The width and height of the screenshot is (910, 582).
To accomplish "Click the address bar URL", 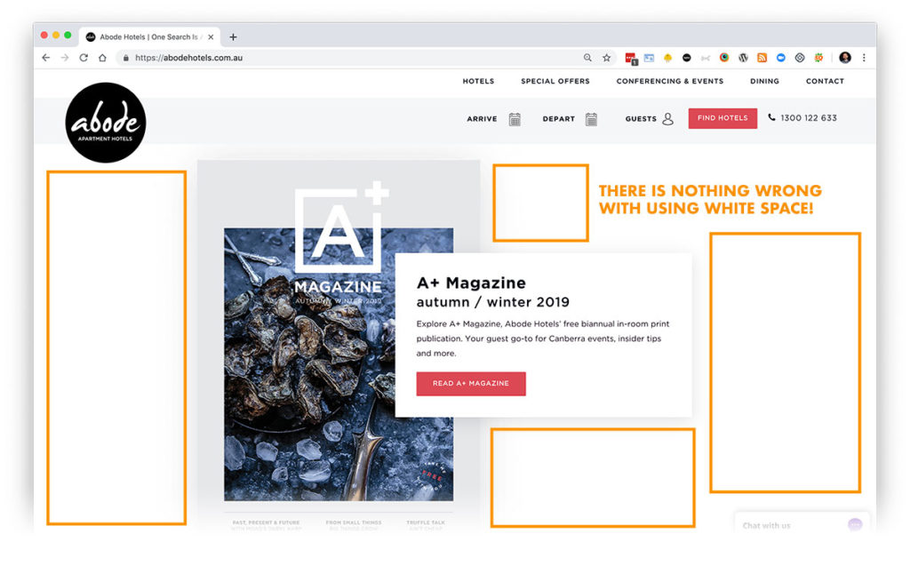I will (x=188, y=58).
